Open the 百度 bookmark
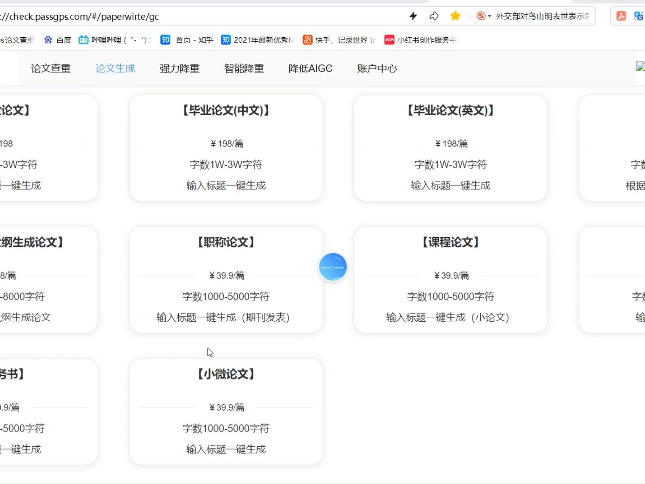The image size is (645, 484). tap(58, 40)
